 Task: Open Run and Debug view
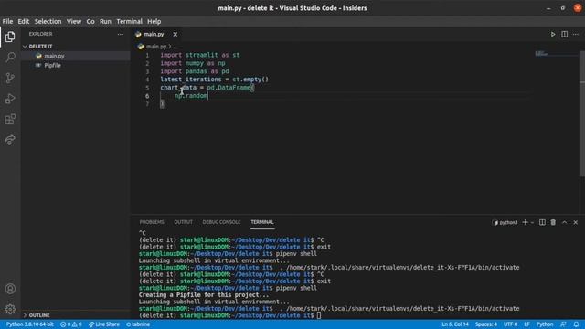click(10, 99)
